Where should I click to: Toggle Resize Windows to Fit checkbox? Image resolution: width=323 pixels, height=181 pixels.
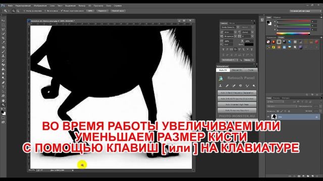click(24, 11)
